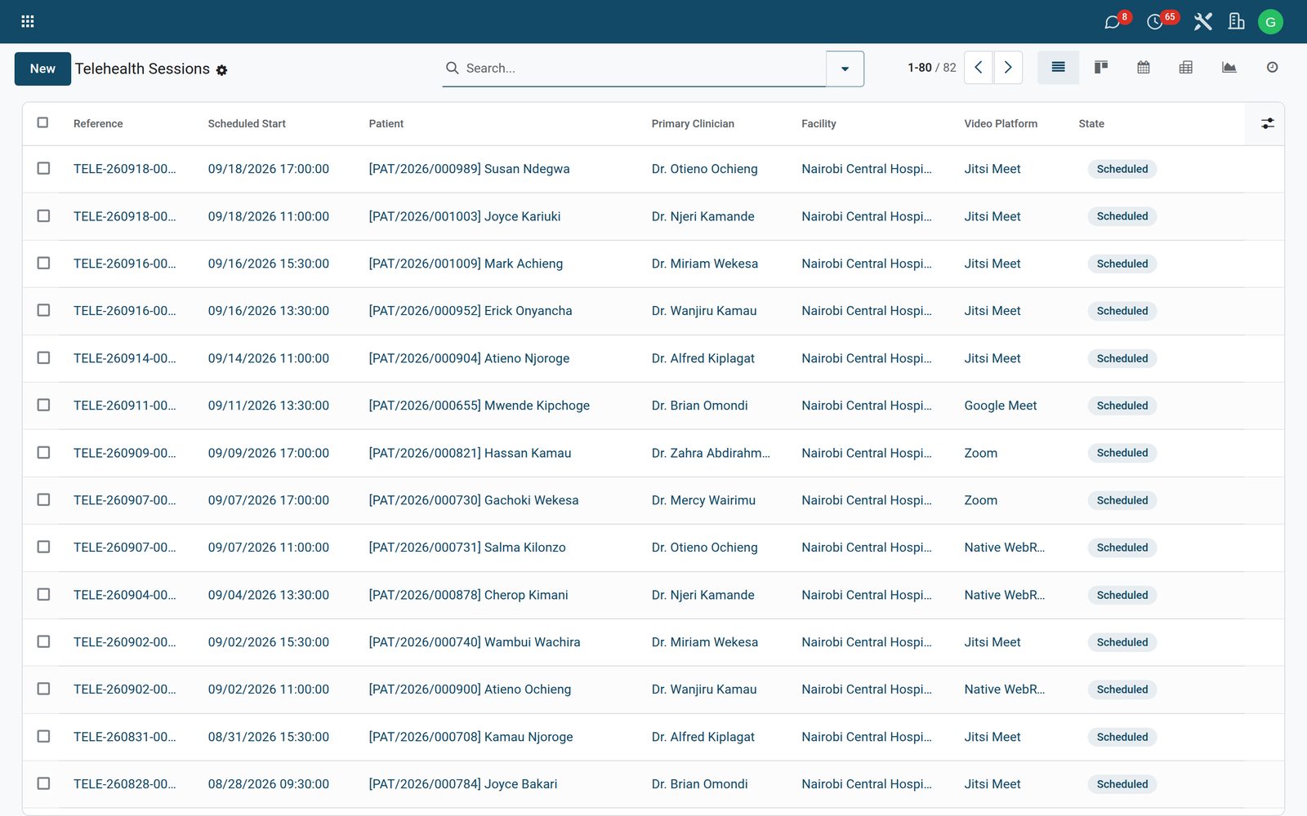Viewport: 1307px width, 816px height.
Task: Sort by Facility column header
Action: coord(819,124)
